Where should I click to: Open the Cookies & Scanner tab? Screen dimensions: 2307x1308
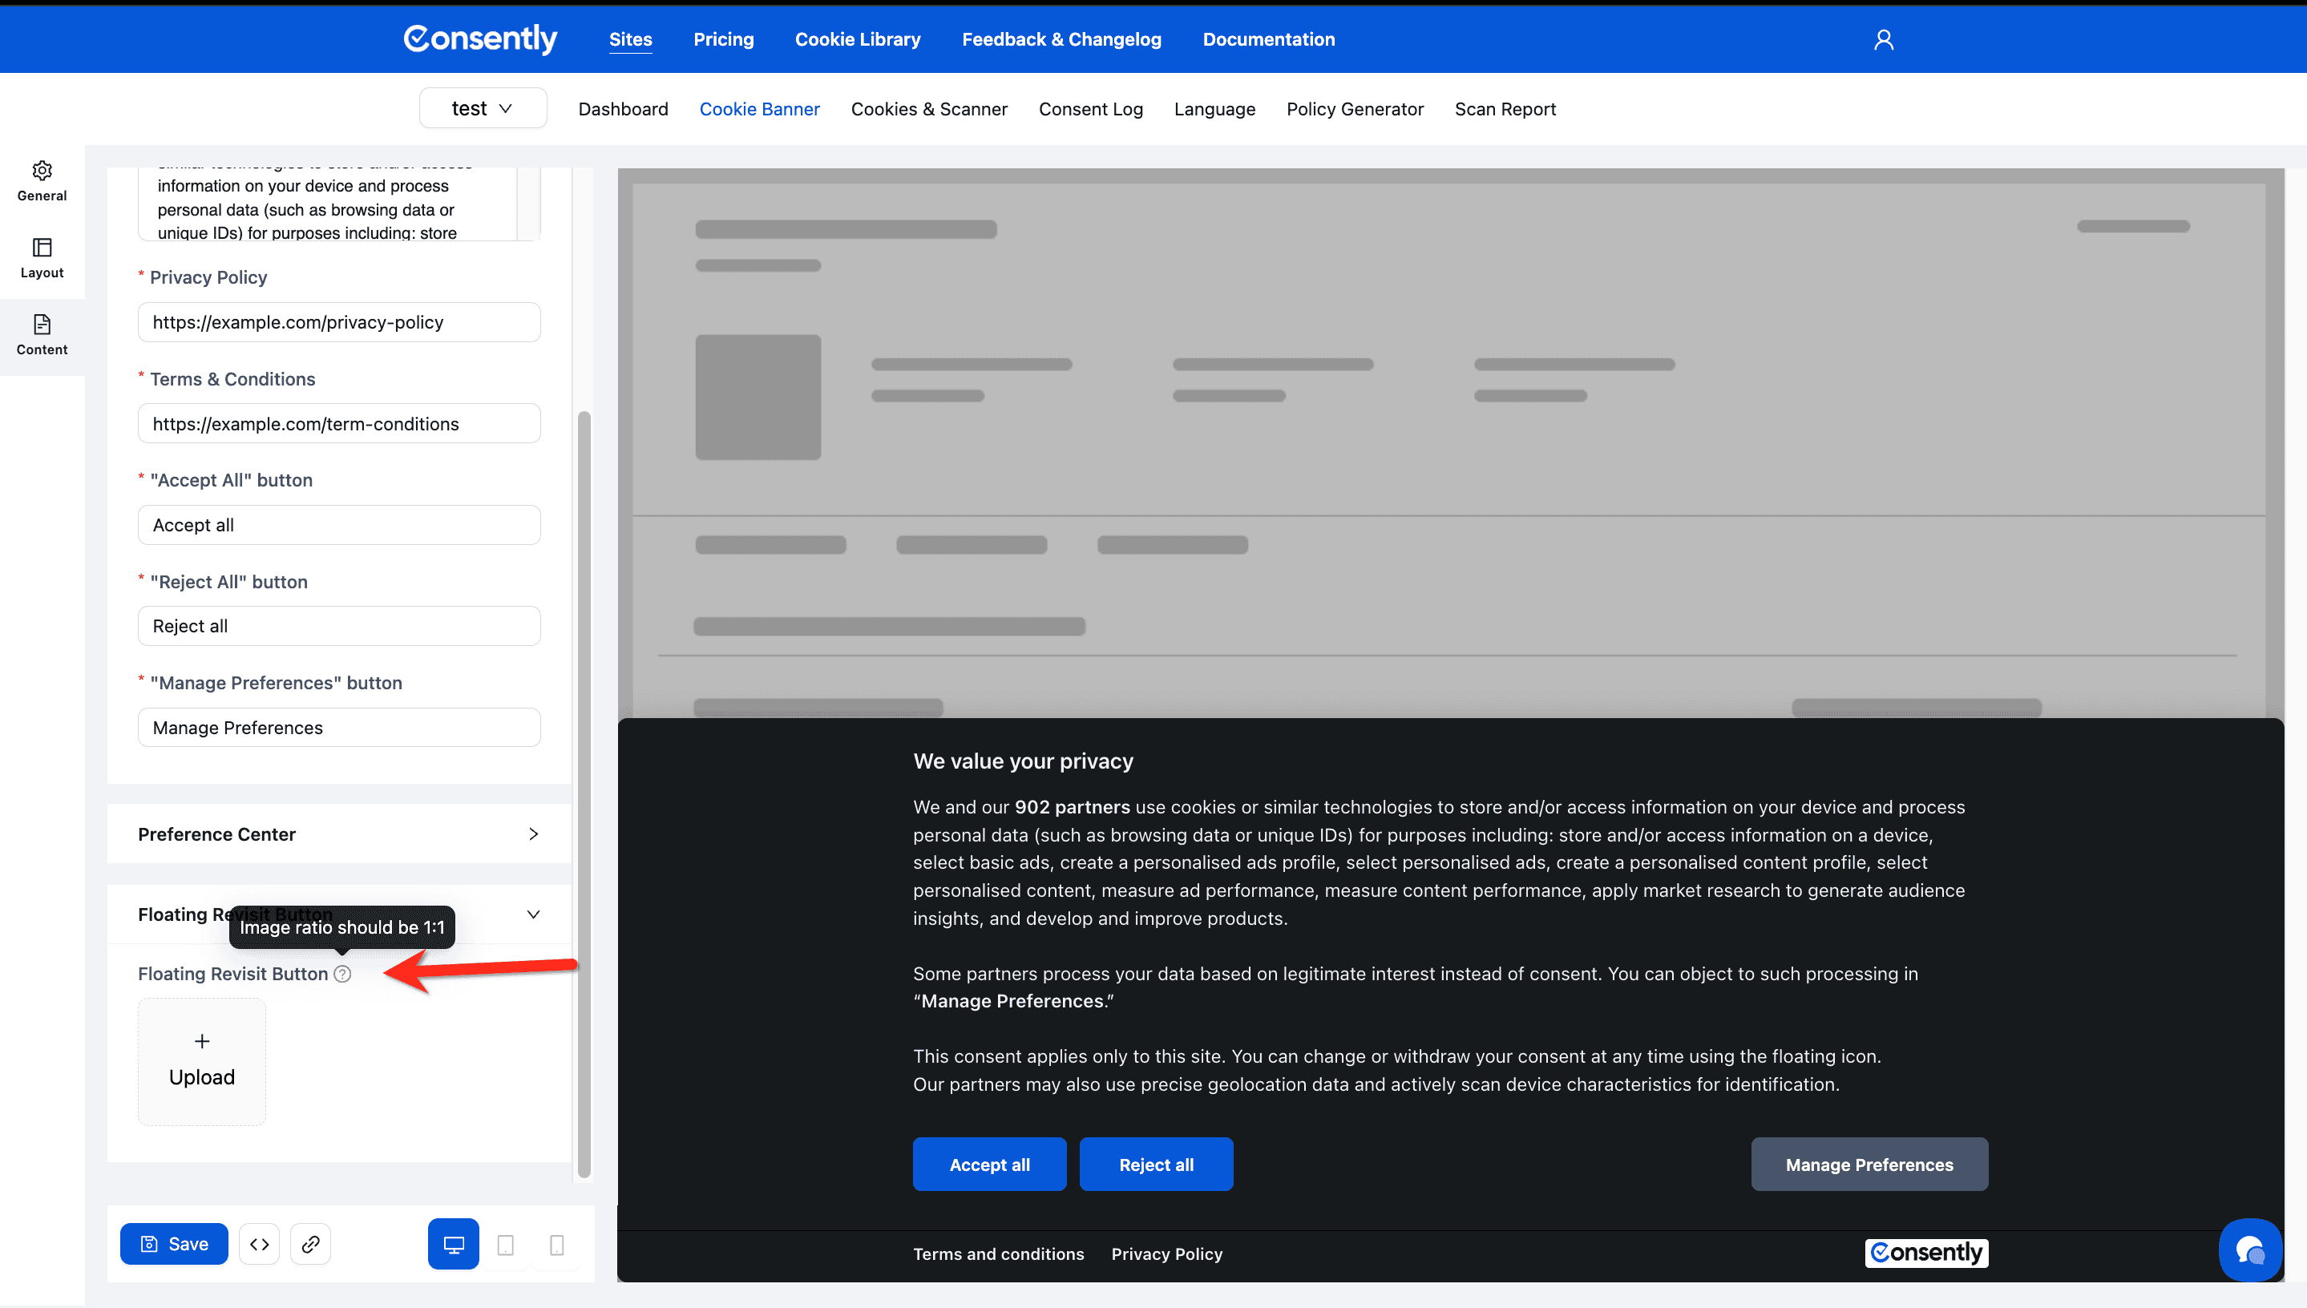[929, 109]
